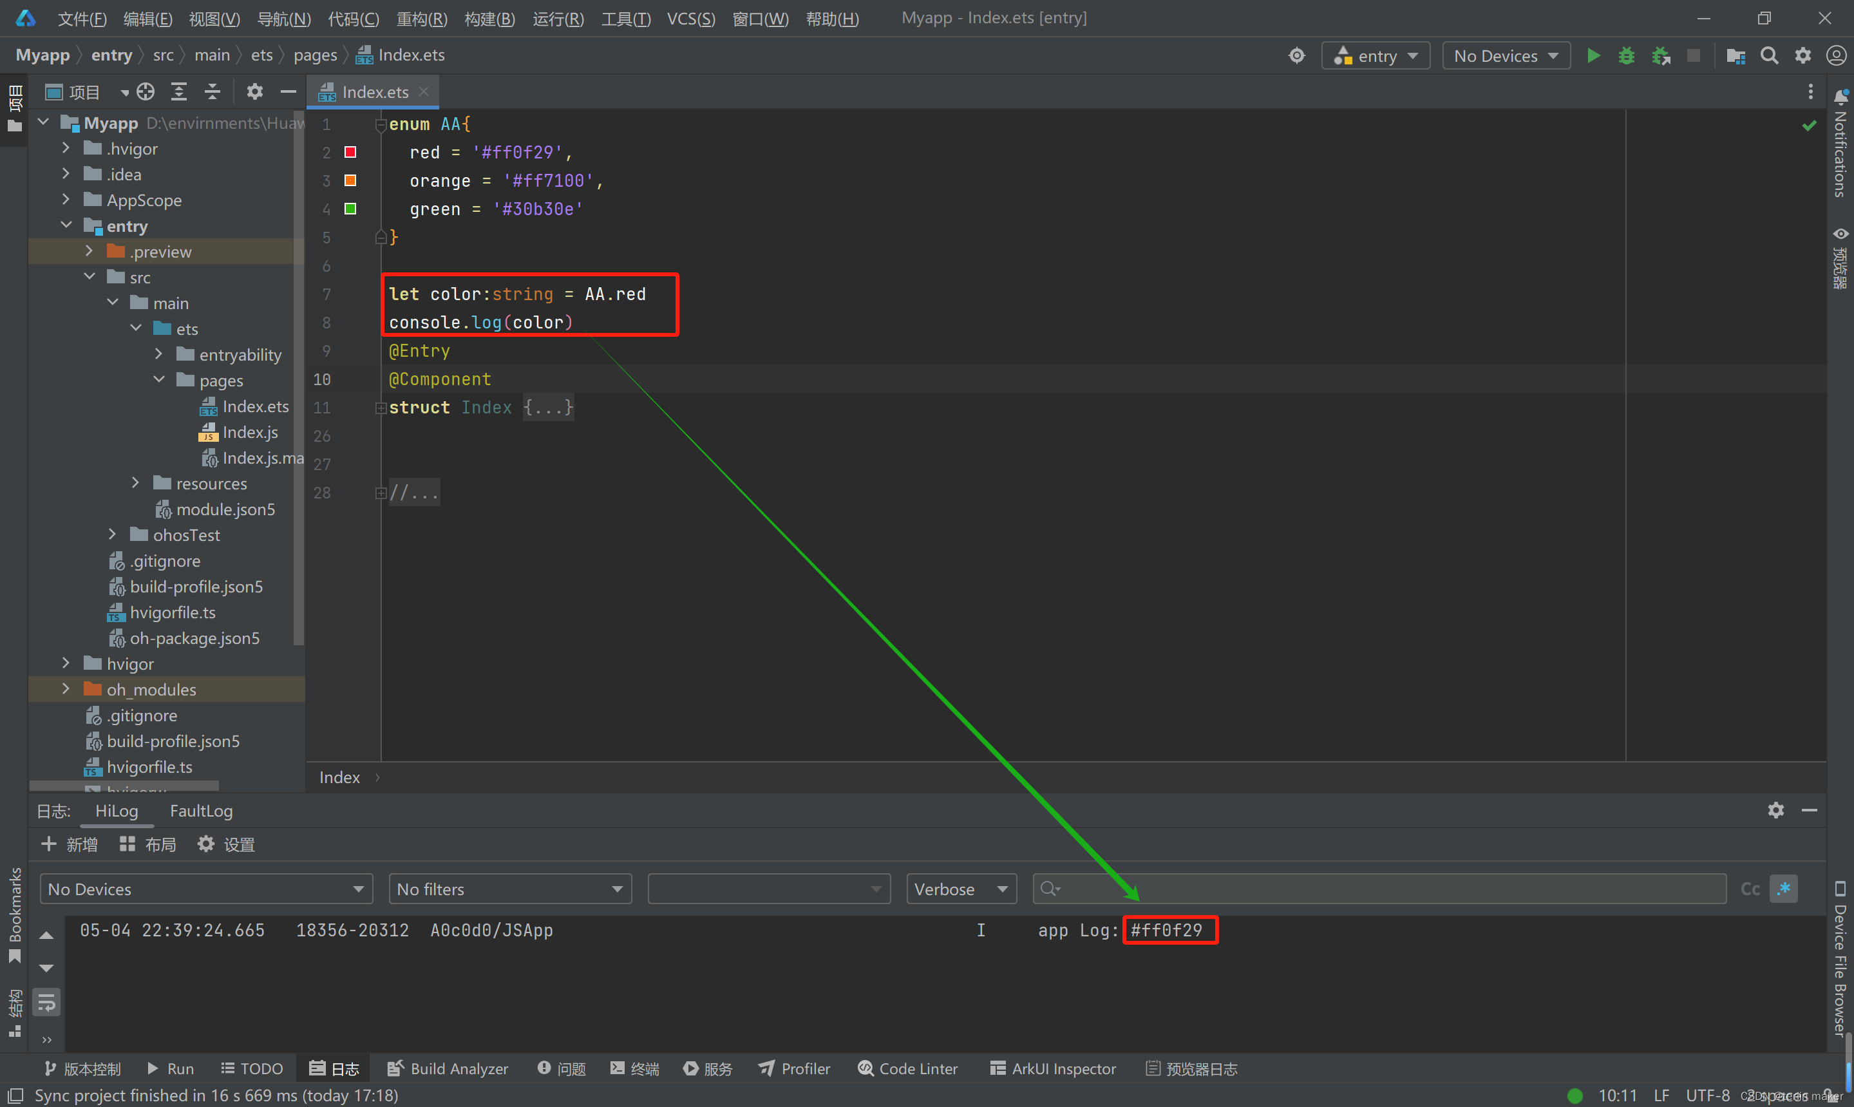Click the scroll to end log icon

[46, 969]
